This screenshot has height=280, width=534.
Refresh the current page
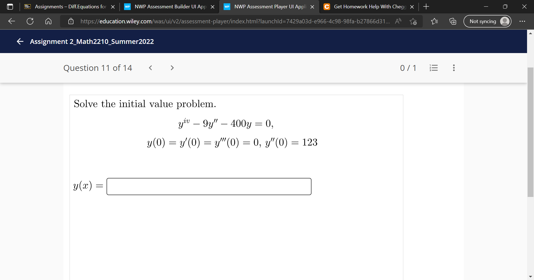(x=30, y=21)
